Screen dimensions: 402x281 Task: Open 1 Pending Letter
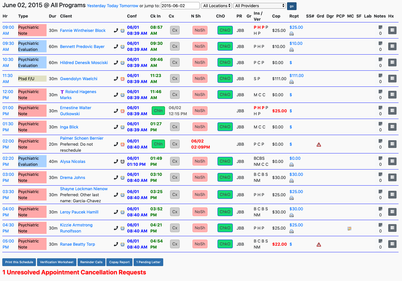coord(148,262)
